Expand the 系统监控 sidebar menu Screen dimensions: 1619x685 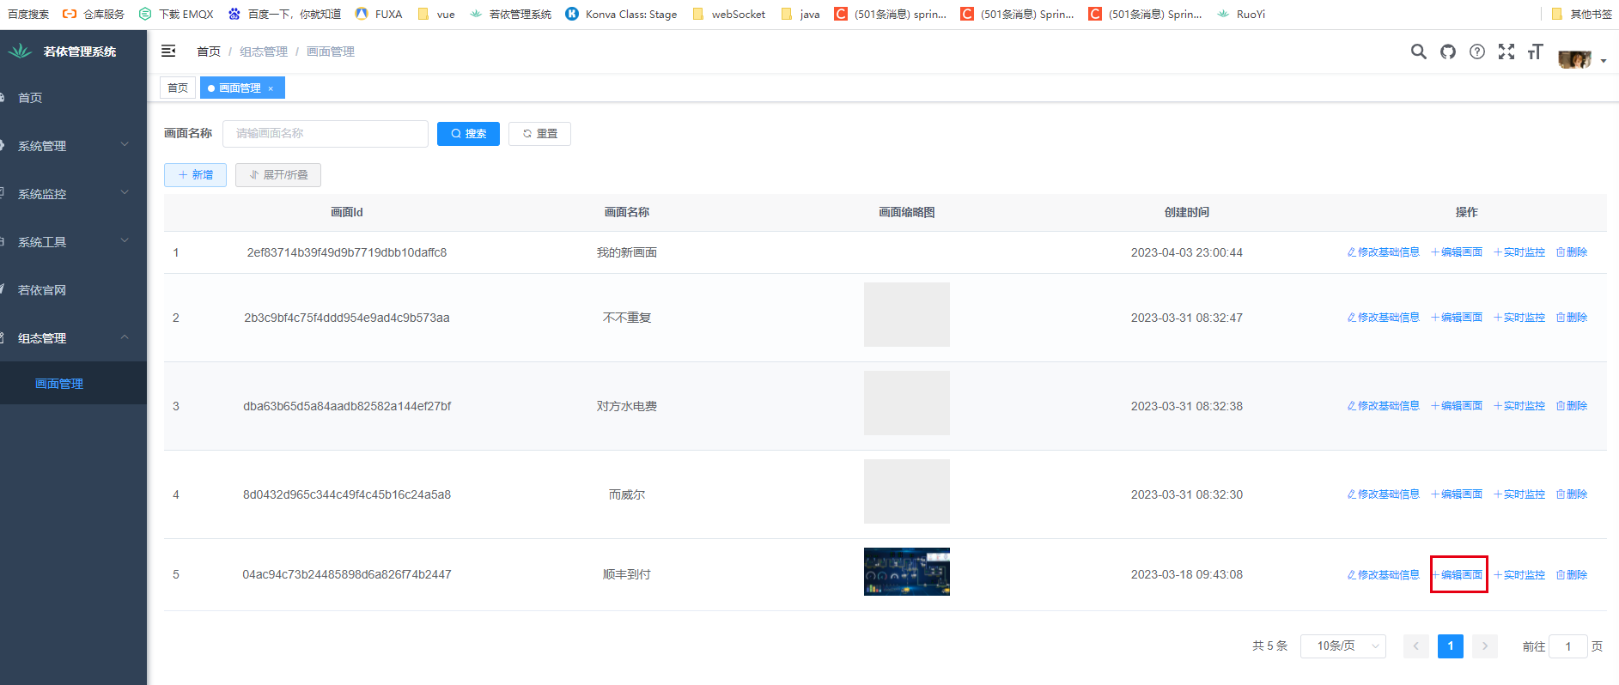click(x=73, y=194)
